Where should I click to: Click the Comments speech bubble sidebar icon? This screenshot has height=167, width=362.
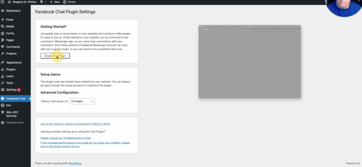tap(2, 47)
